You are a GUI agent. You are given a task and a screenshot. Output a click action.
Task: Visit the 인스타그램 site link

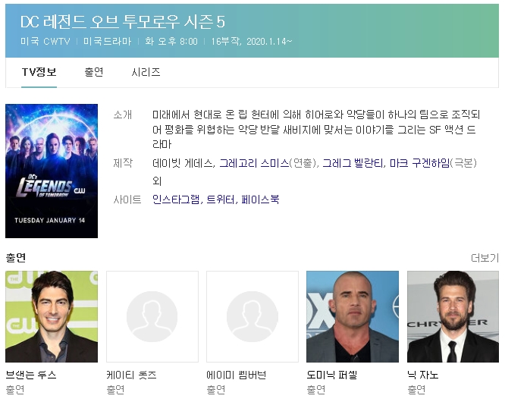point(176,199)
